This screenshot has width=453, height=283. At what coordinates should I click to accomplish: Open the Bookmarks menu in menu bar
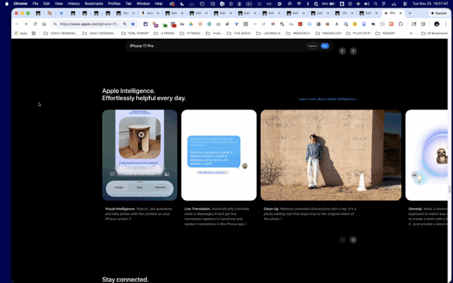point(94,4)
